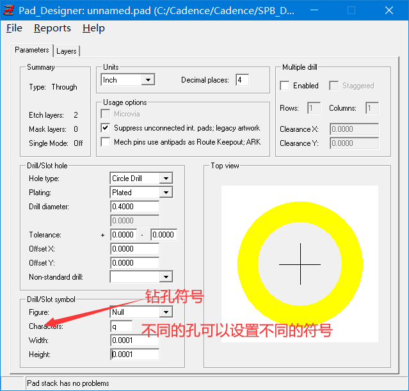409x391 pixels.
Task: Switch to the Layers tab
Action: tap(66, 51)
